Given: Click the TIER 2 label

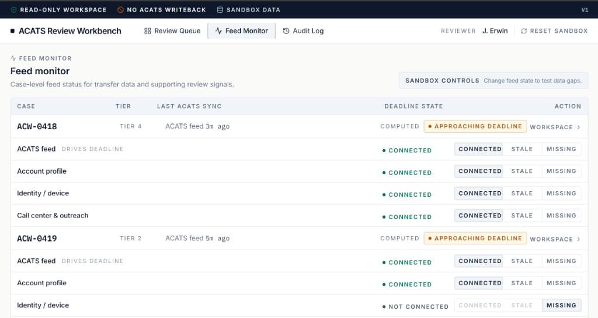Looking at the screenshot, I should tap(130, 238).
